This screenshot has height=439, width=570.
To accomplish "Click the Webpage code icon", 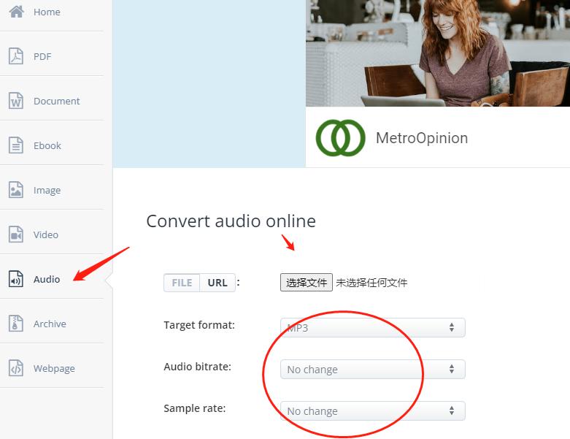I will [16, 368].
